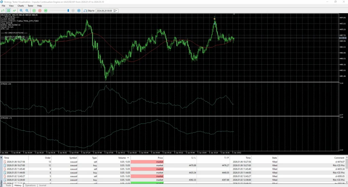Click the orange trade marker at chart peak

[x=214, y=19]
